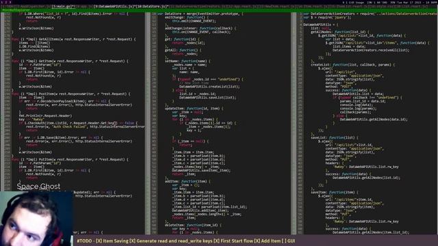
Task: Click the #TODO ticker text at bottom
Action: coord(185,241)
